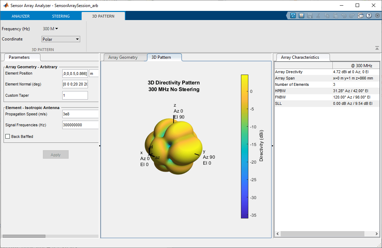Click the MATLAB logo in title bar
The height and width of the screenshot is (248, 382).
(x=6, y=5)
